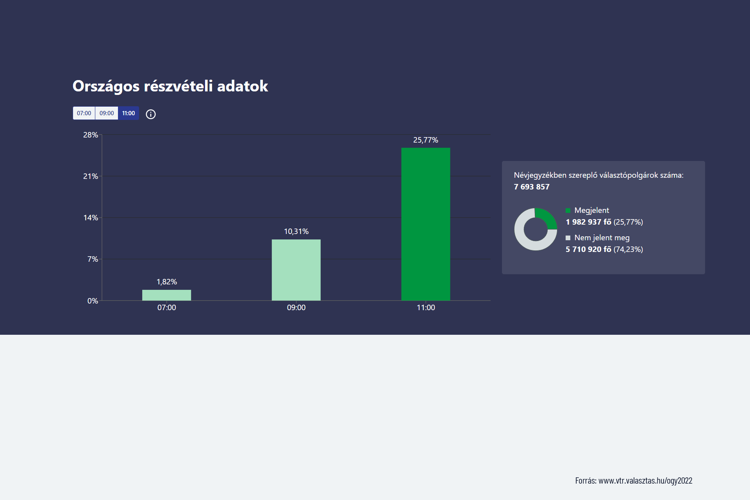Click the 07:00 x-axis label
Screen dimensions: 750x500
166,307
